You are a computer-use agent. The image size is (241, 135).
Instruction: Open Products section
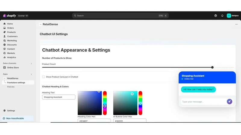(11, 32)
